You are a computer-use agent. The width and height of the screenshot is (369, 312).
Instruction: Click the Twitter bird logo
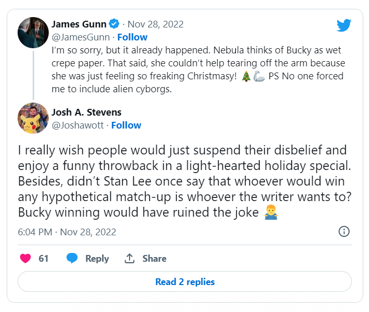tap(344, 26)
